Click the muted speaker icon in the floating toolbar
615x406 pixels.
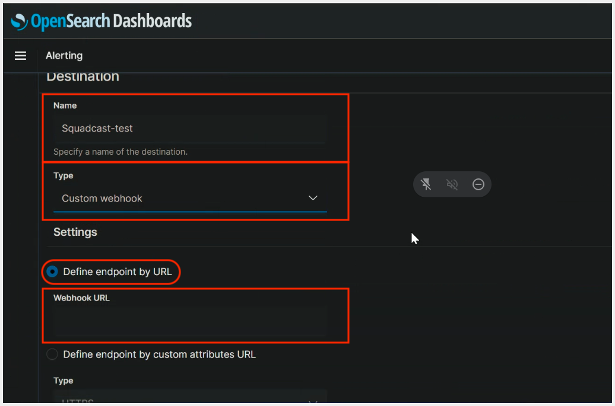pos(452,184)
